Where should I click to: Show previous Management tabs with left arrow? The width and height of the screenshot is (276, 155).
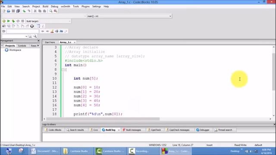pos(2,46)
